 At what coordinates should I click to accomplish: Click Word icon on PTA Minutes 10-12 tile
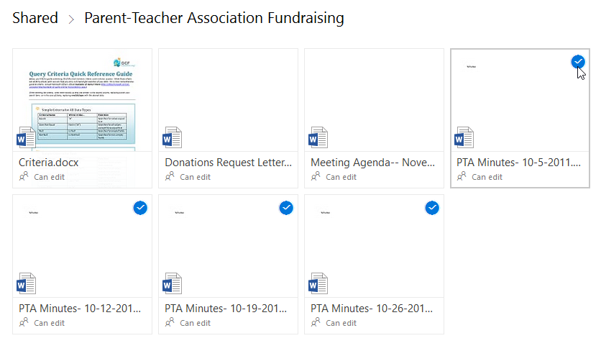pyautogui.click(x=25, y=283)
